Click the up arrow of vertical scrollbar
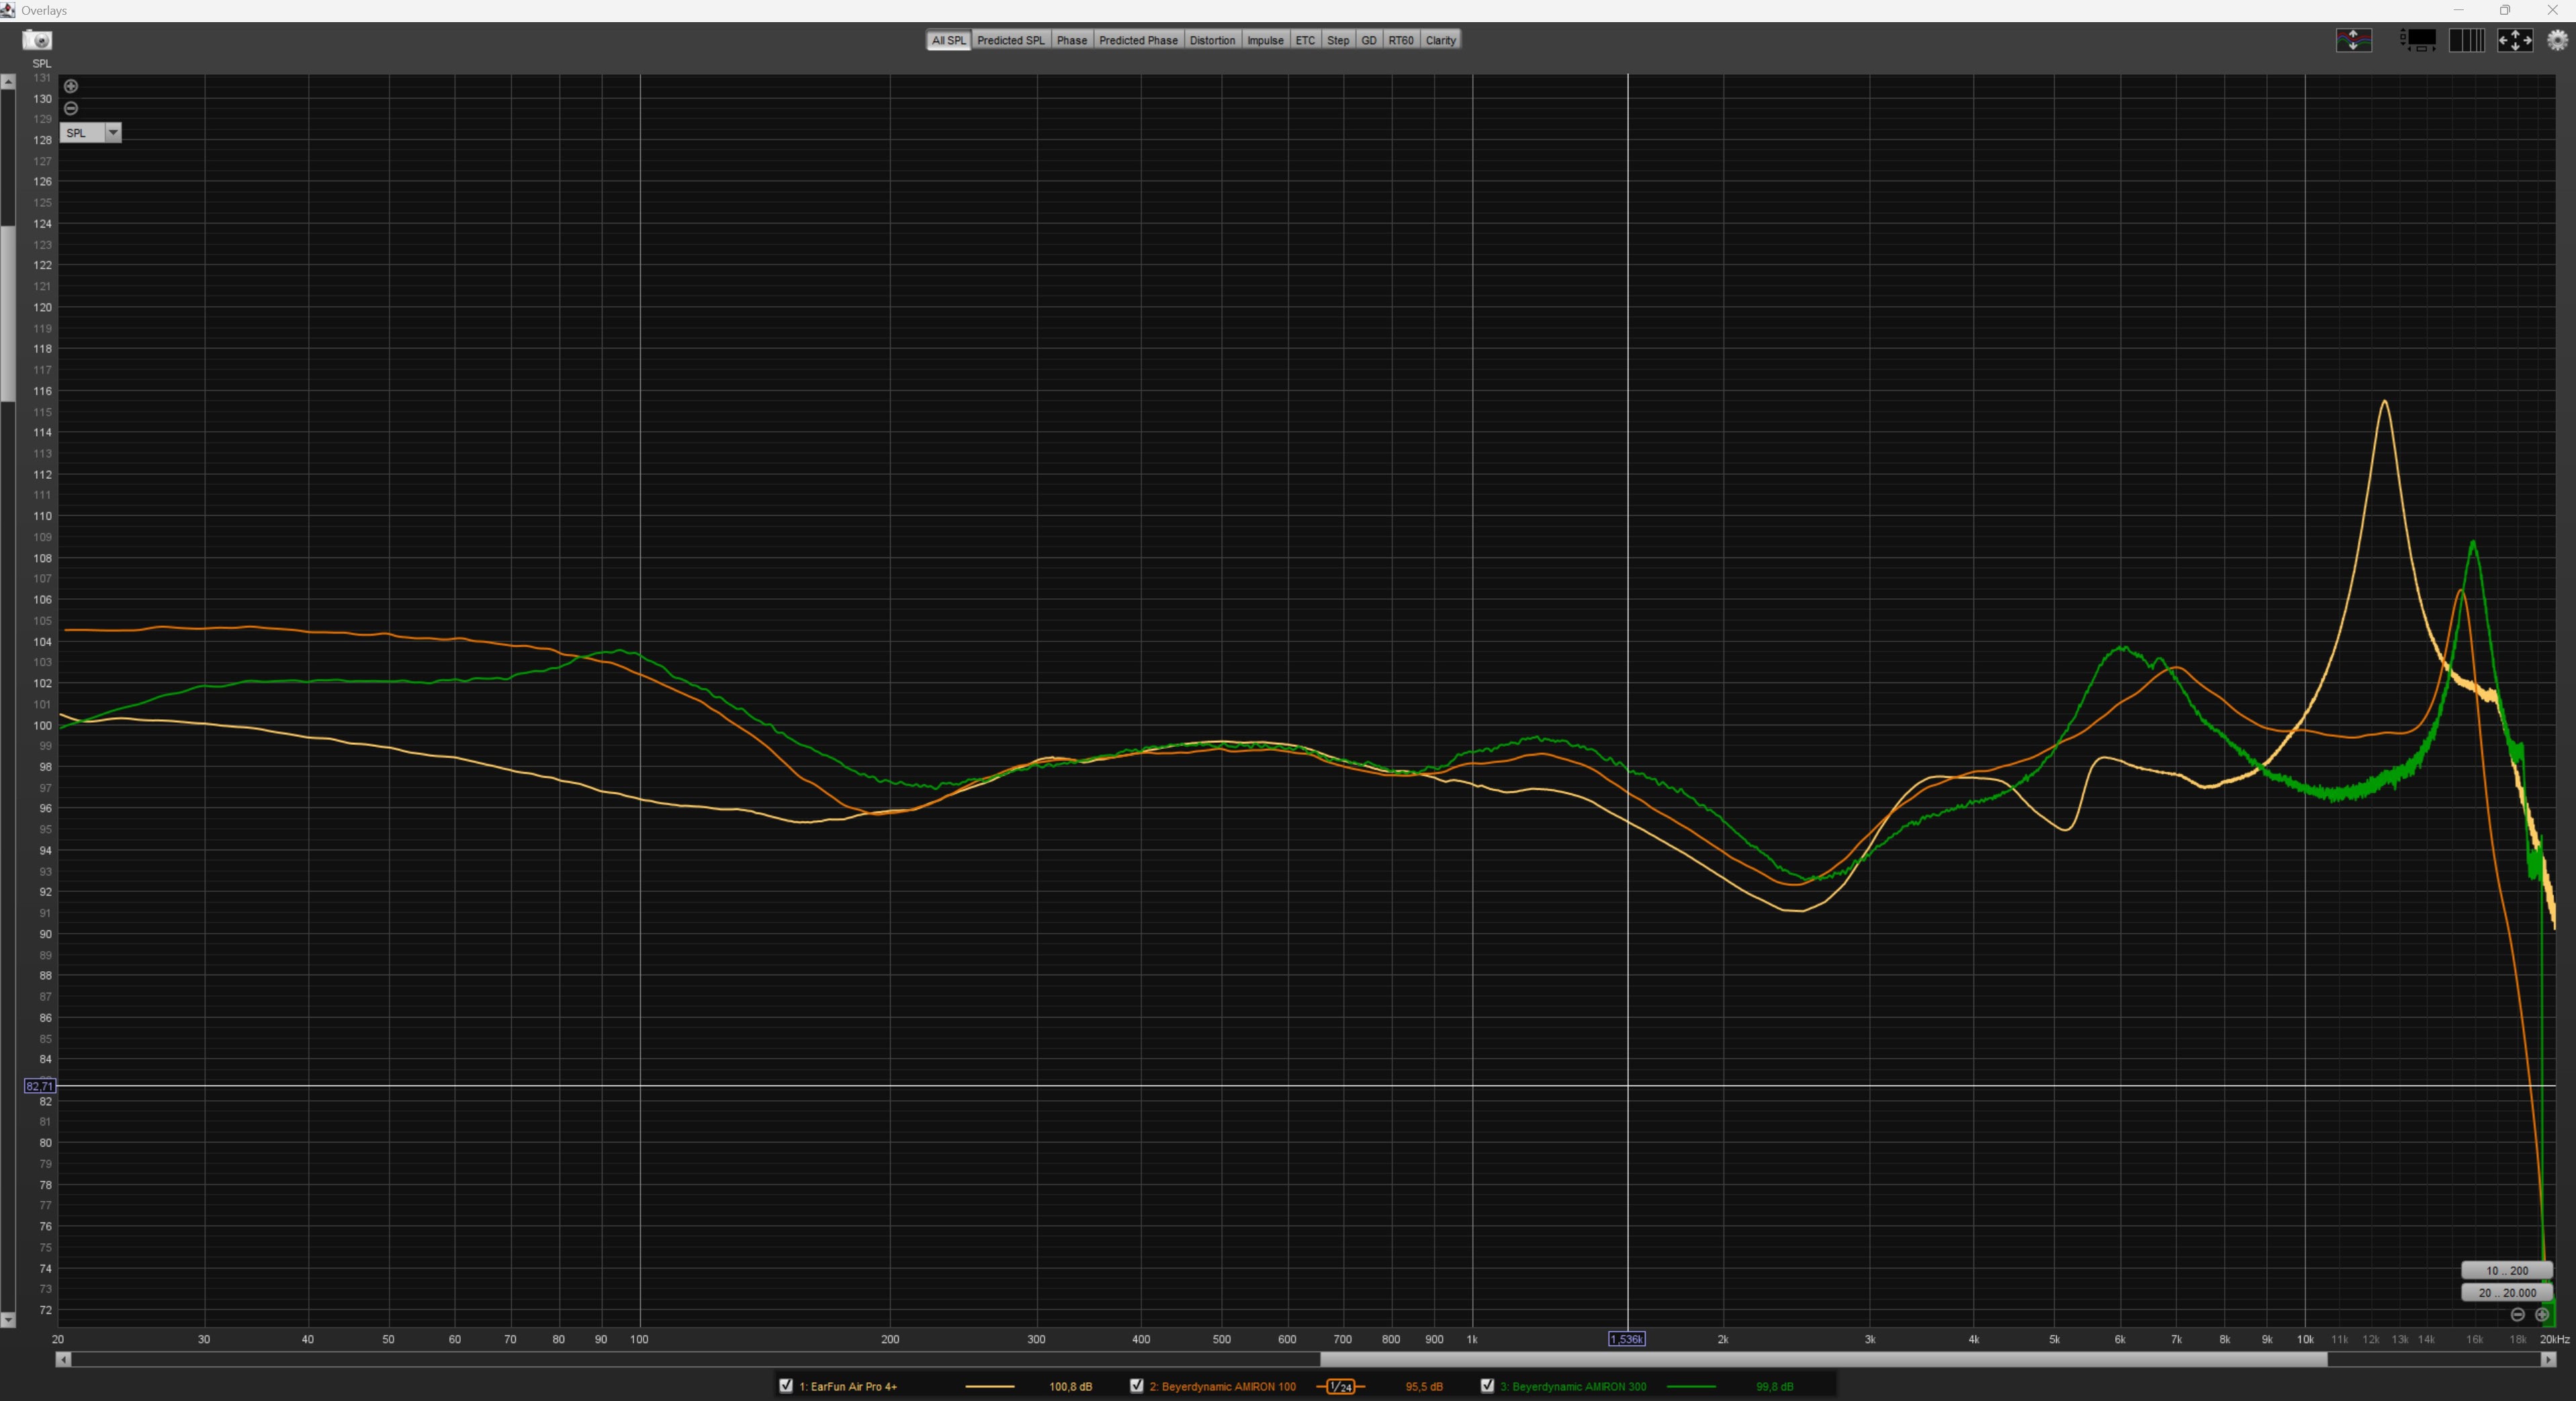This screenshot has width=2576, height=1401. pos(8,82)
